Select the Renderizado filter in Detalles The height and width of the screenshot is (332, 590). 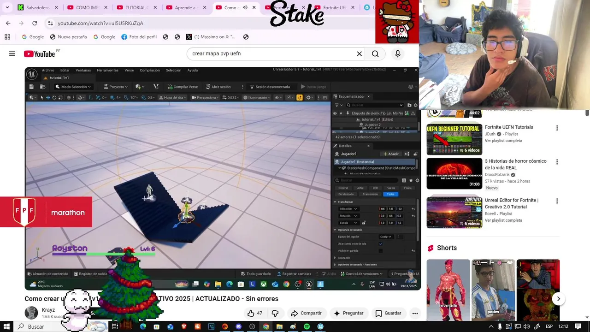346,194
